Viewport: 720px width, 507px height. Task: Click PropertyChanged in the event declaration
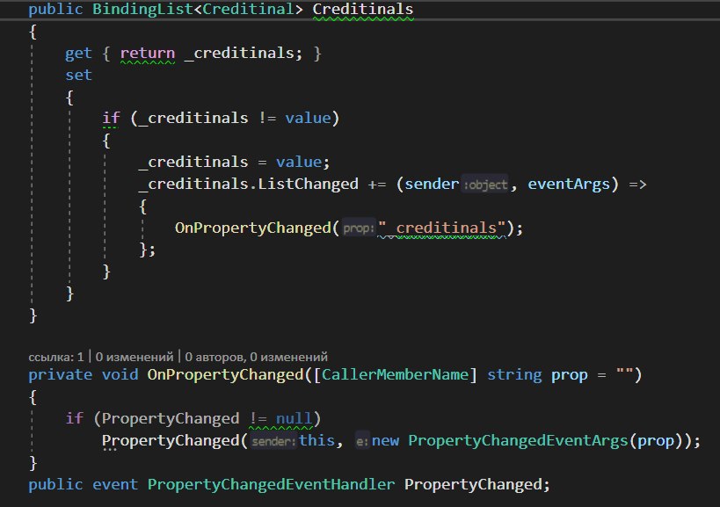click(473, 484)
